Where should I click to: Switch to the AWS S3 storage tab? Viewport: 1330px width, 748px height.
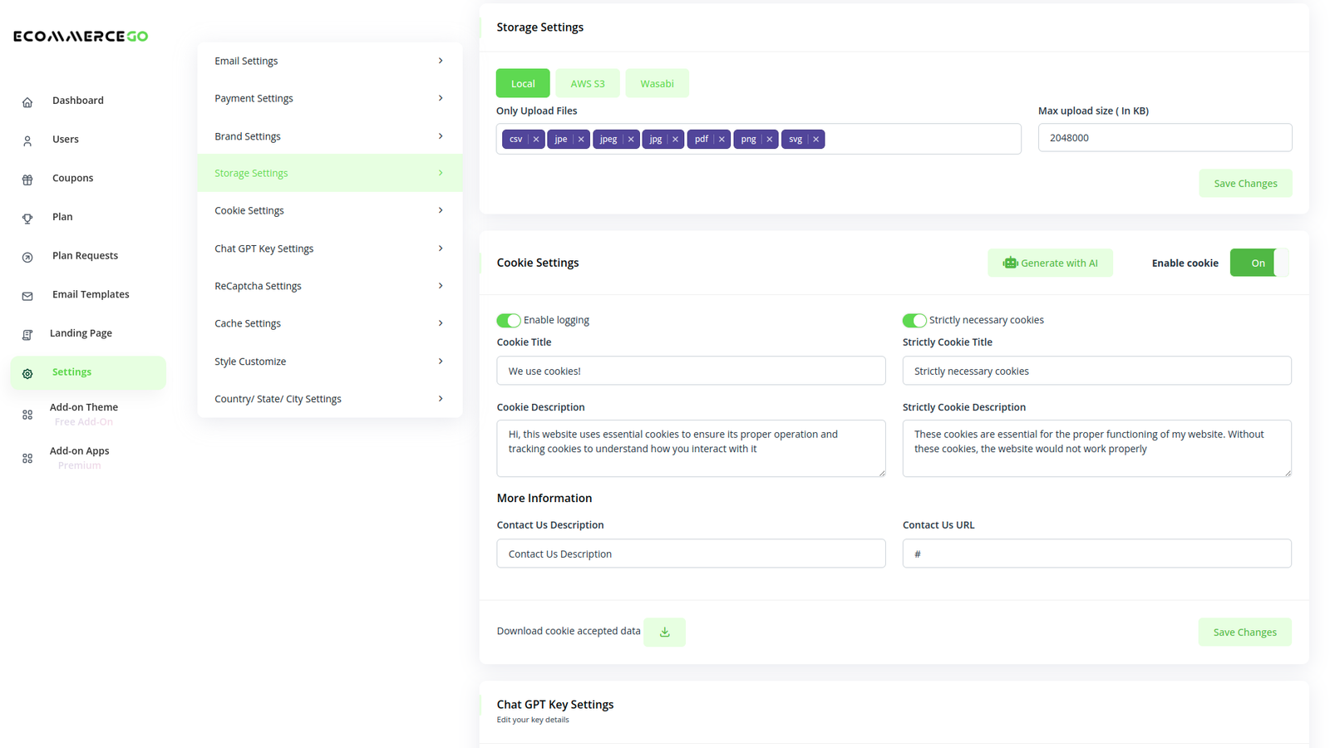coord(588,83)
